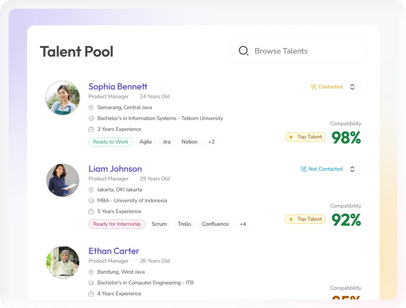This screenshot has height=308, width=406.
Task: Click 'Bachelor's in Computer Engineering - ITB' text
Action: 145,283
